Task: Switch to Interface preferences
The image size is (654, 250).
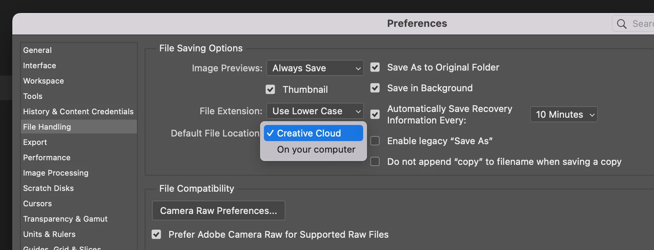Action: 40,66
